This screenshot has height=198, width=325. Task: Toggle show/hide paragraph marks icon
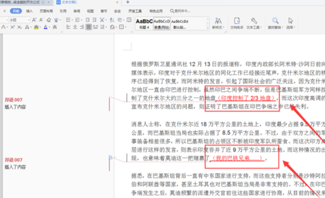tap(120, 20)
